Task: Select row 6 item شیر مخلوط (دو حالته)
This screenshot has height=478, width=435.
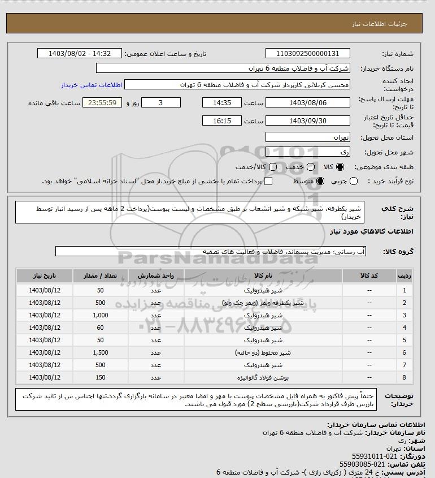Action: pos(263,352)
